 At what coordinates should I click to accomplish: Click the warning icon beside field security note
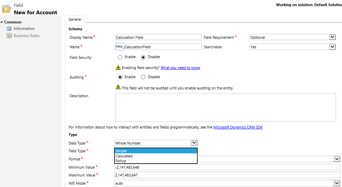click(x=118, y=68)
